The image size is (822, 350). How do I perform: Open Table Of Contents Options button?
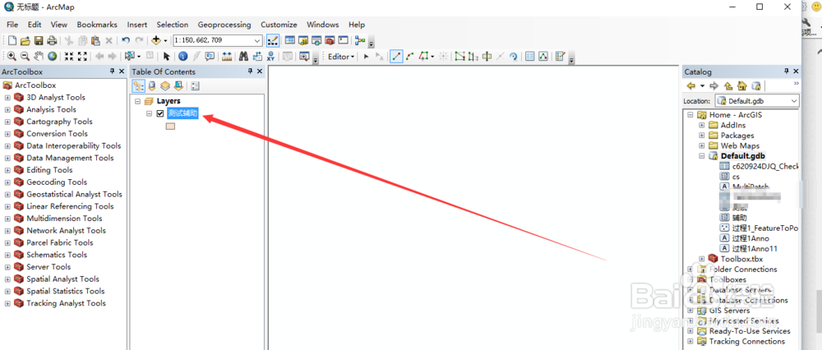point(195,86)
